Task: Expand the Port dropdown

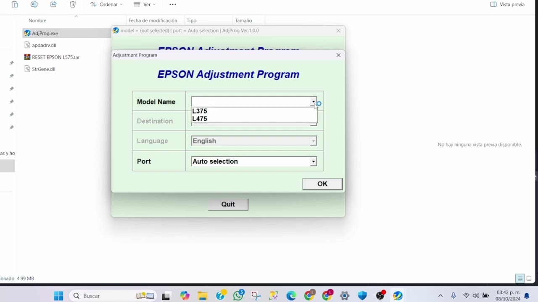Action: [313, 161]
